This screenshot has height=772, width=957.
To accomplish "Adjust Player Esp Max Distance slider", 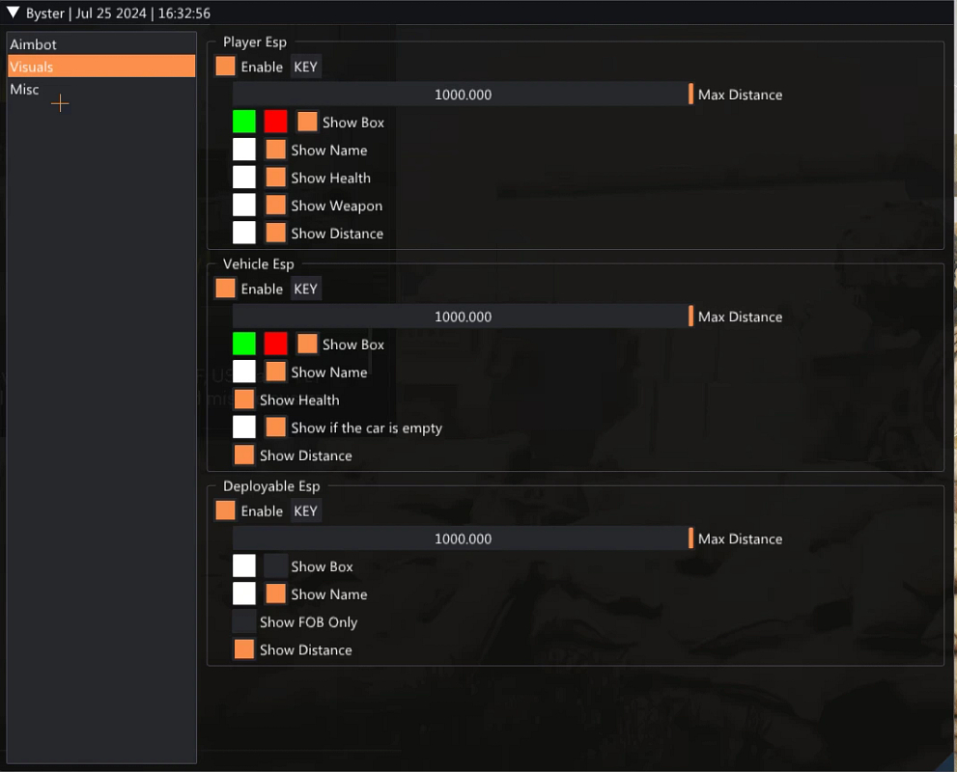I will [x=463, y=95].
